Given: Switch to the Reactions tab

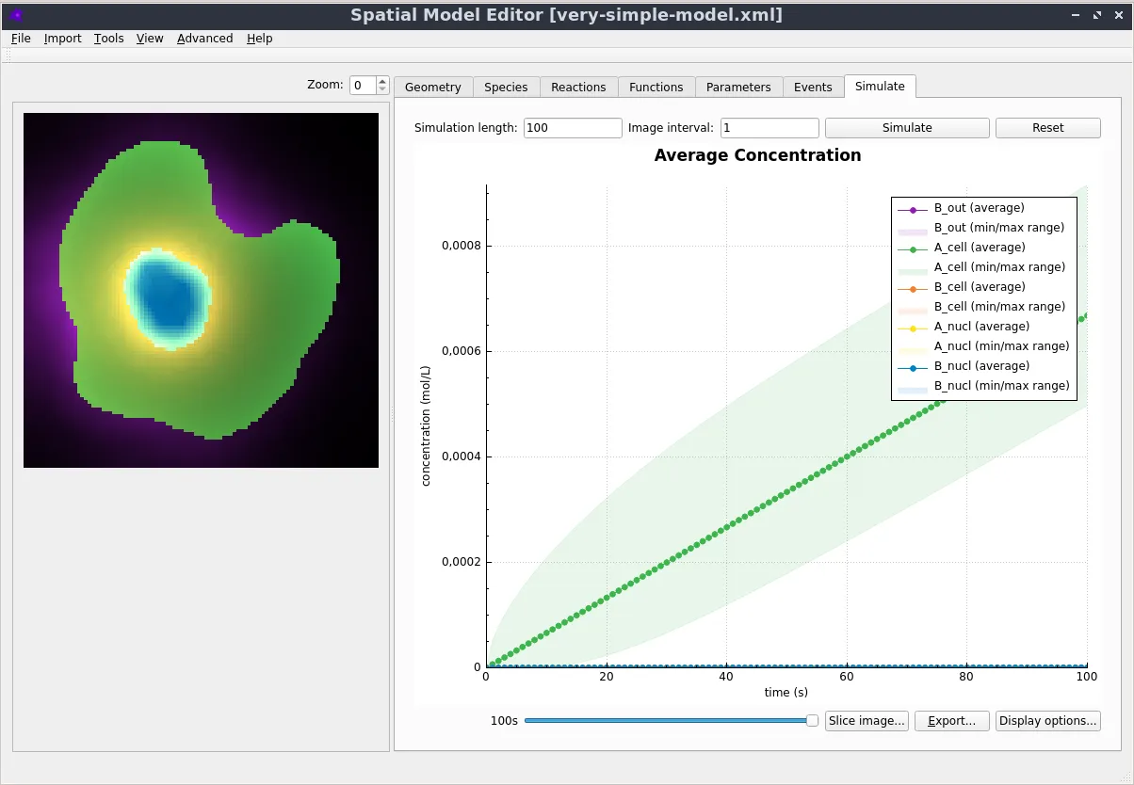Looking at the screenshot, I should (x=578, y=87).
